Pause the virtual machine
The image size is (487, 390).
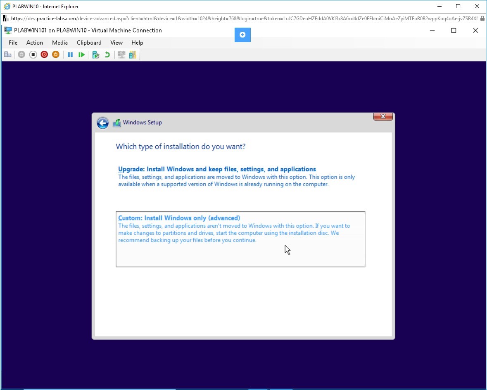coord(70,55)
